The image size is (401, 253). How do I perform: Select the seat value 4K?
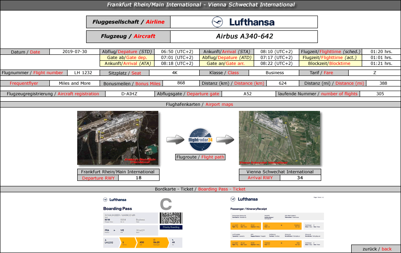click(x=174, y=73)
